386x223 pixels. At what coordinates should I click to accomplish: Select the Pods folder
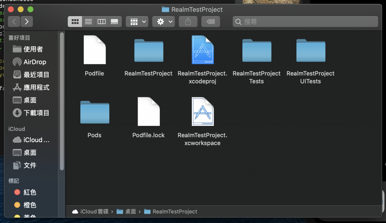pos(95,112)
